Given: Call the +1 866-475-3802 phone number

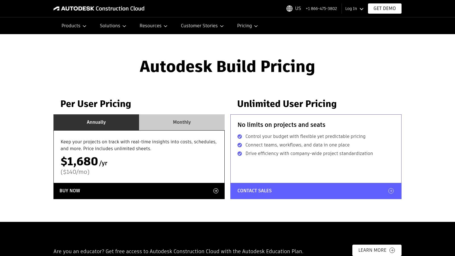Looking at the screenshot, I should [x=321, y=9].
